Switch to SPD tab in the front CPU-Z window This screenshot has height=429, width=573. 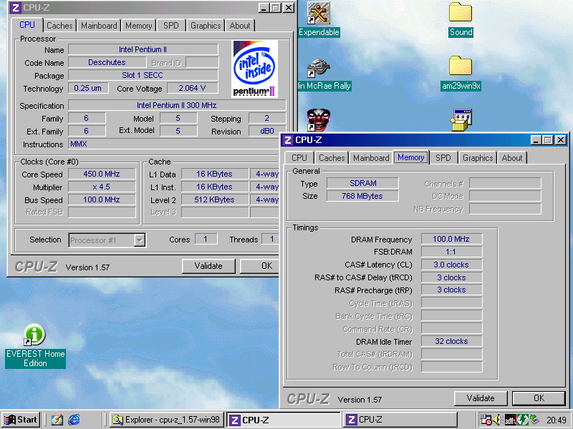point(443,158)
